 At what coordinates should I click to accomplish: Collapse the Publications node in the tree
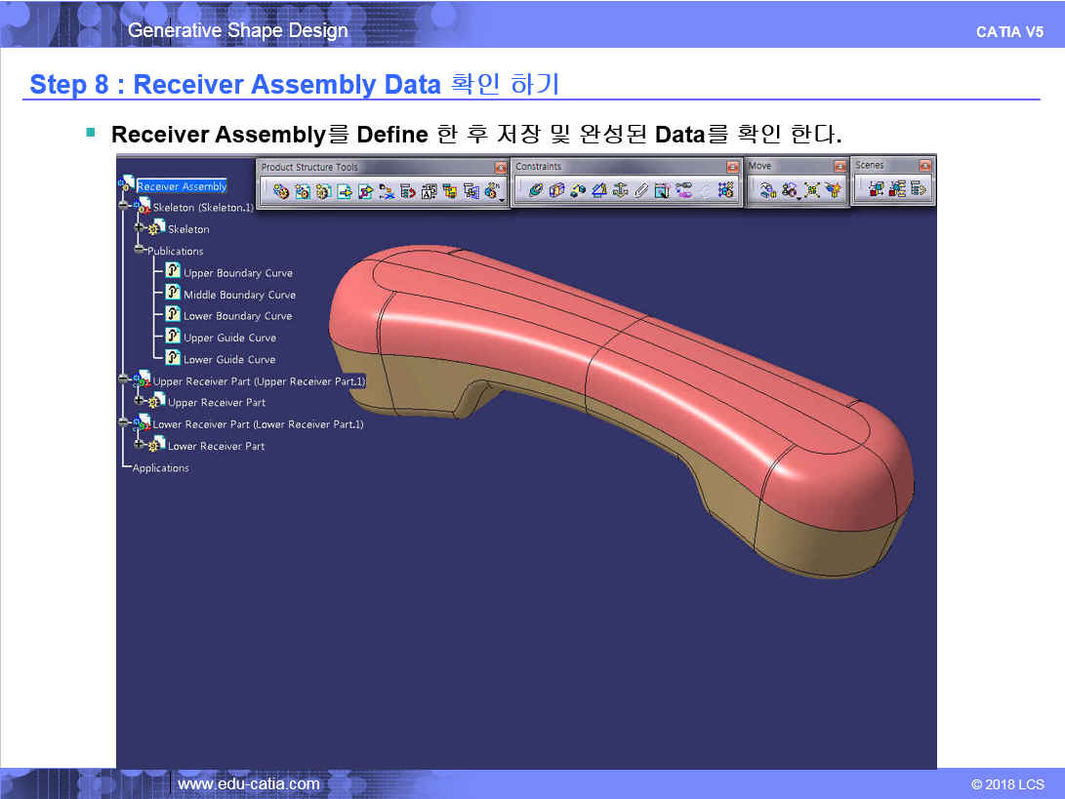140,251
